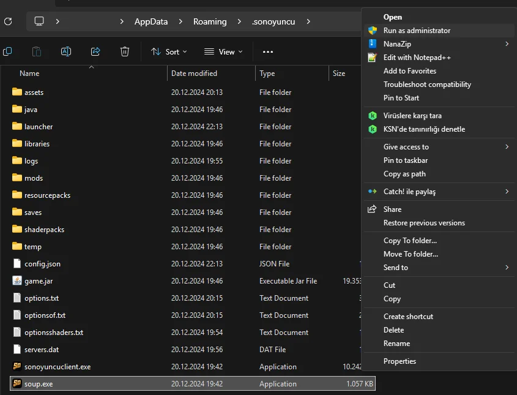Screen dimensions: 517x395
Task: Select the optionsof.txt file name
Action: point(45,315)
